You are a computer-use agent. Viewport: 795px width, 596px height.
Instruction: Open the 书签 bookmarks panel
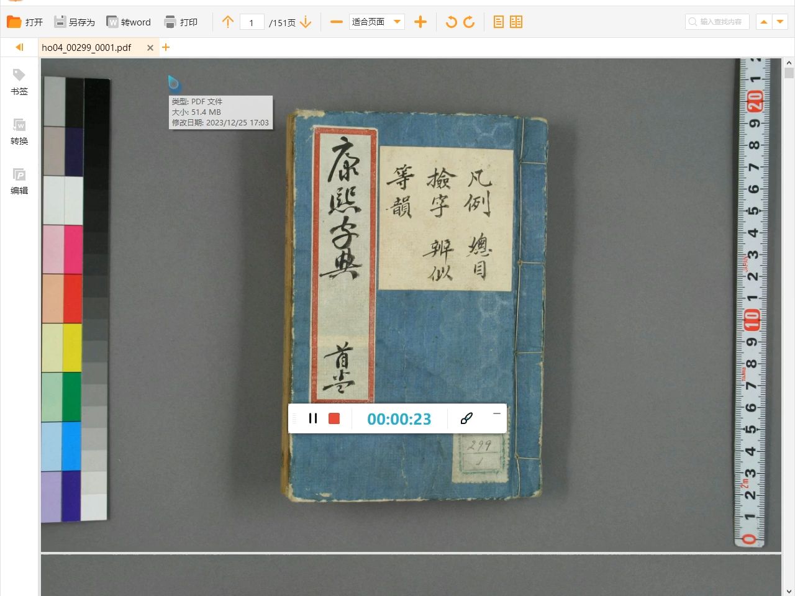(19, 82)
